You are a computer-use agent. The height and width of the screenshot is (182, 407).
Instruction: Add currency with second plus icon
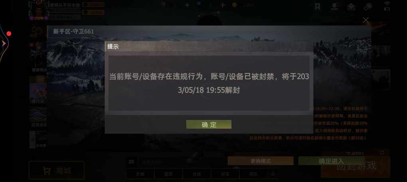[222, 5]
